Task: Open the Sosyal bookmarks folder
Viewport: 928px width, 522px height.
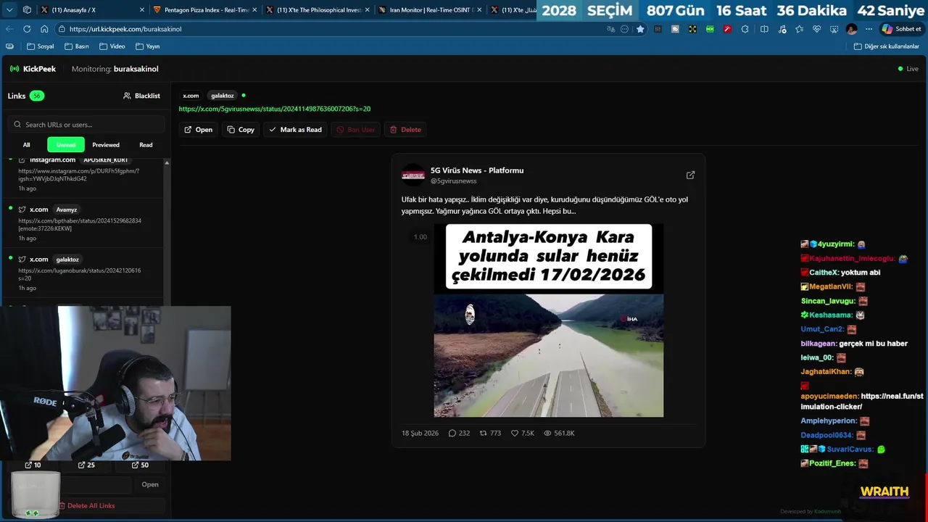Action: (40, 46)
